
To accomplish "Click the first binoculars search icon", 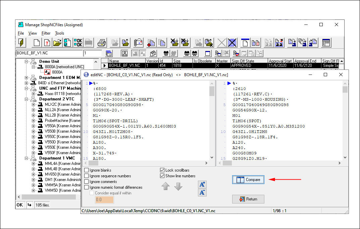I will pyautogui.click(x=166, y=53).
